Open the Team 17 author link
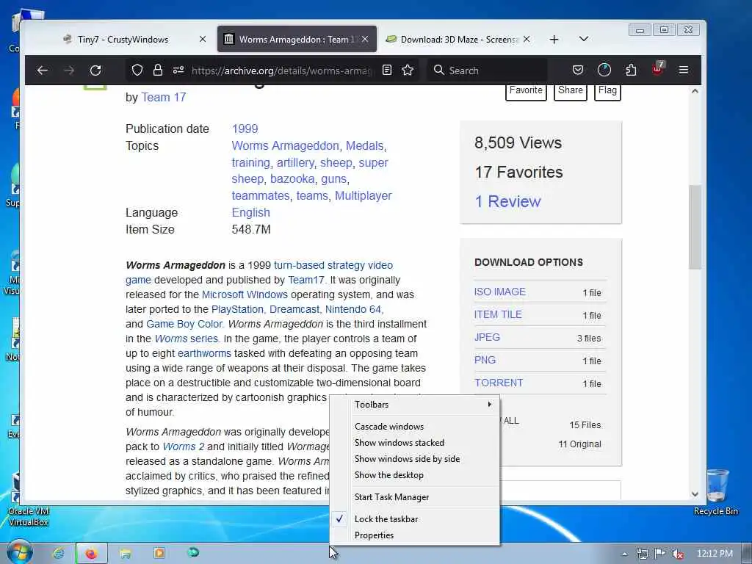Screen dimensions: 752x564 (164, 98)
